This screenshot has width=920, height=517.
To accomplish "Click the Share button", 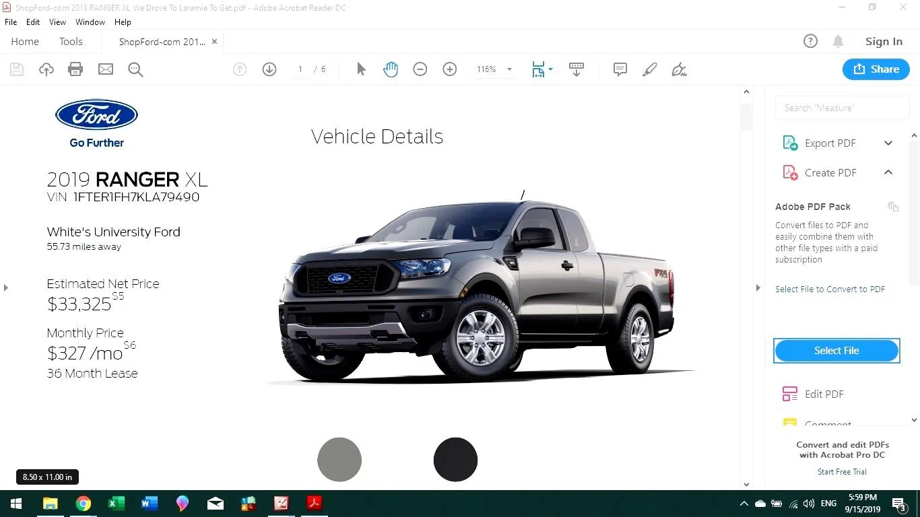I will [876, 69].
